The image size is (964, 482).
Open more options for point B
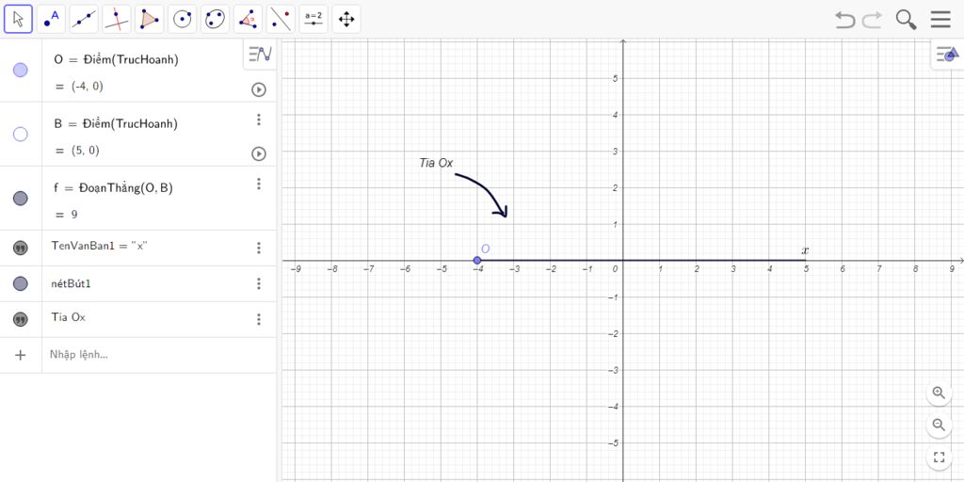(259, 120)
